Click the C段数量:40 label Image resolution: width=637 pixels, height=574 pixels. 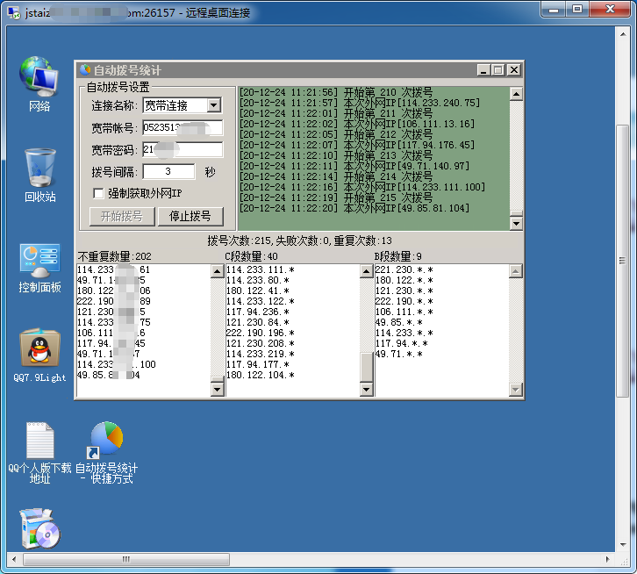[252, 256]
